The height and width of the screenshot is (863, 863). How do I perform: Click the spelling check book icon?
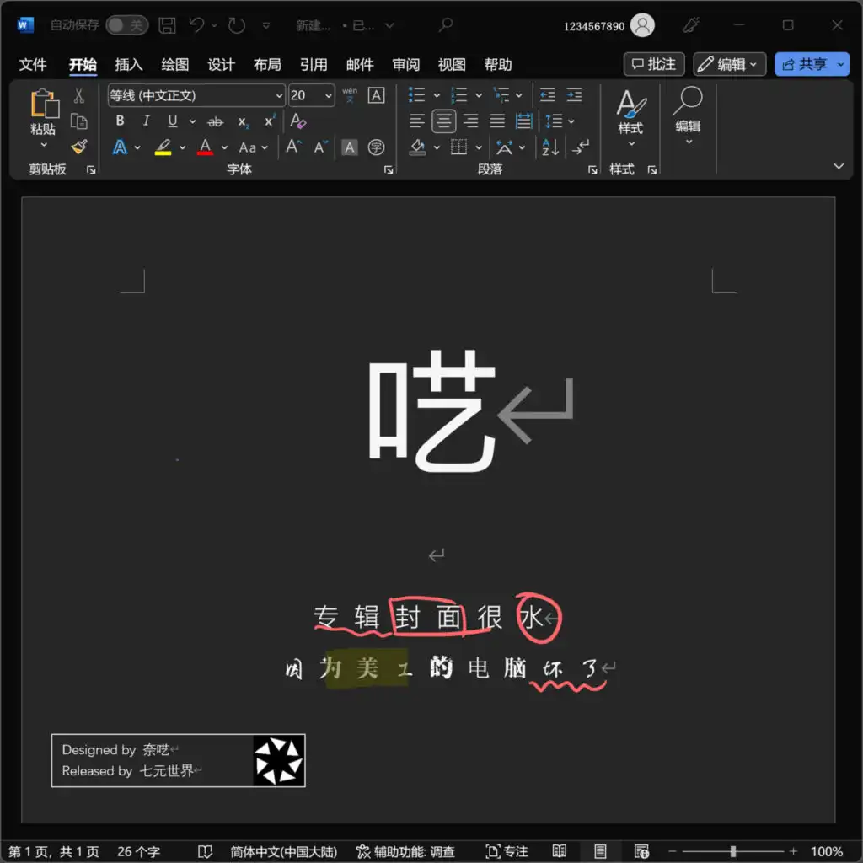coord(205,851)
